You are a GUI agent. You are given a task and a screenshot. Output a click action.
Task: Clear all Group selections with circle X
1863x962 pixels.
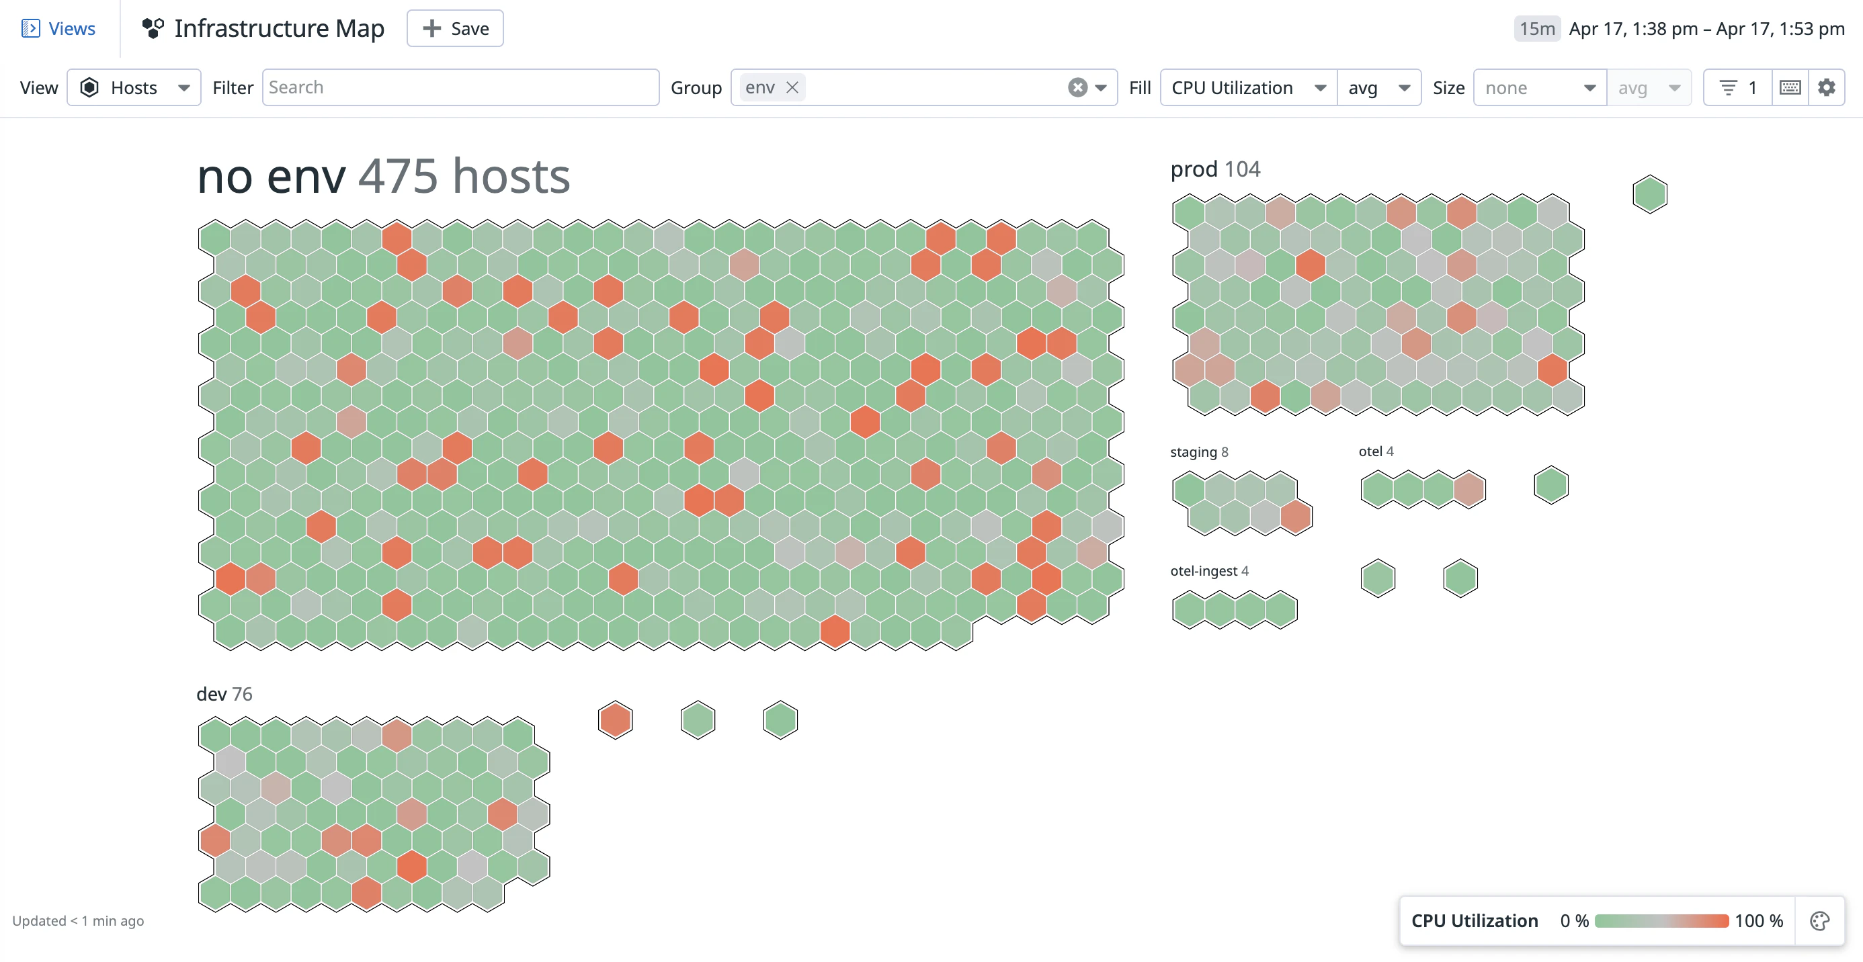click(1077, 87)
